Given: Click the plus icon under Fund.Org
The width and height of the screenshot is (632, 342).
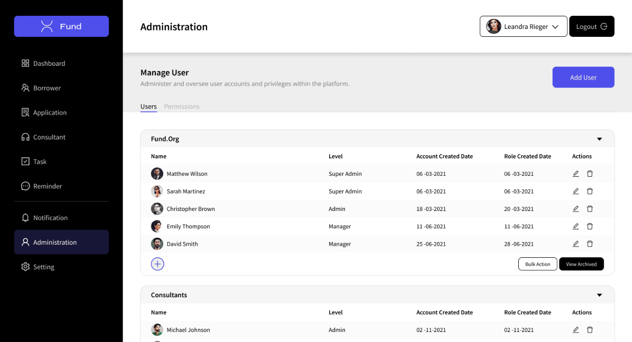Looking at the screenshot, I should (157, 264).
